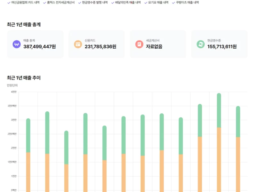
Task: Click the 최근 1년 매출 추이 chart title
Action: point(24,78)
